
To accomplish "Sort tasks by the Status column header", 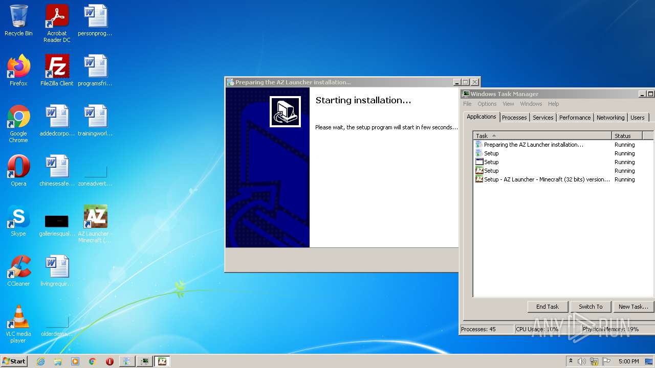I will pyautogui.click(x=627, y=135).
